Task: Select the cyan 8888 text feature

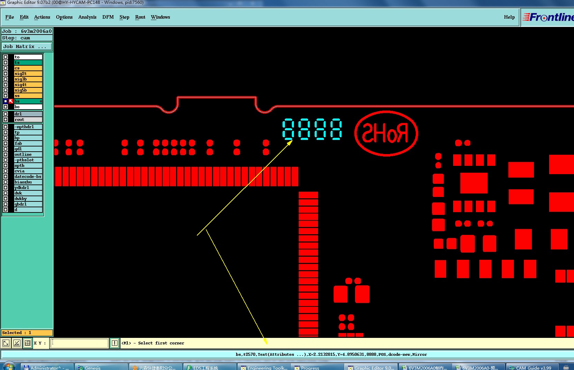Action: [x=312, y=129]
